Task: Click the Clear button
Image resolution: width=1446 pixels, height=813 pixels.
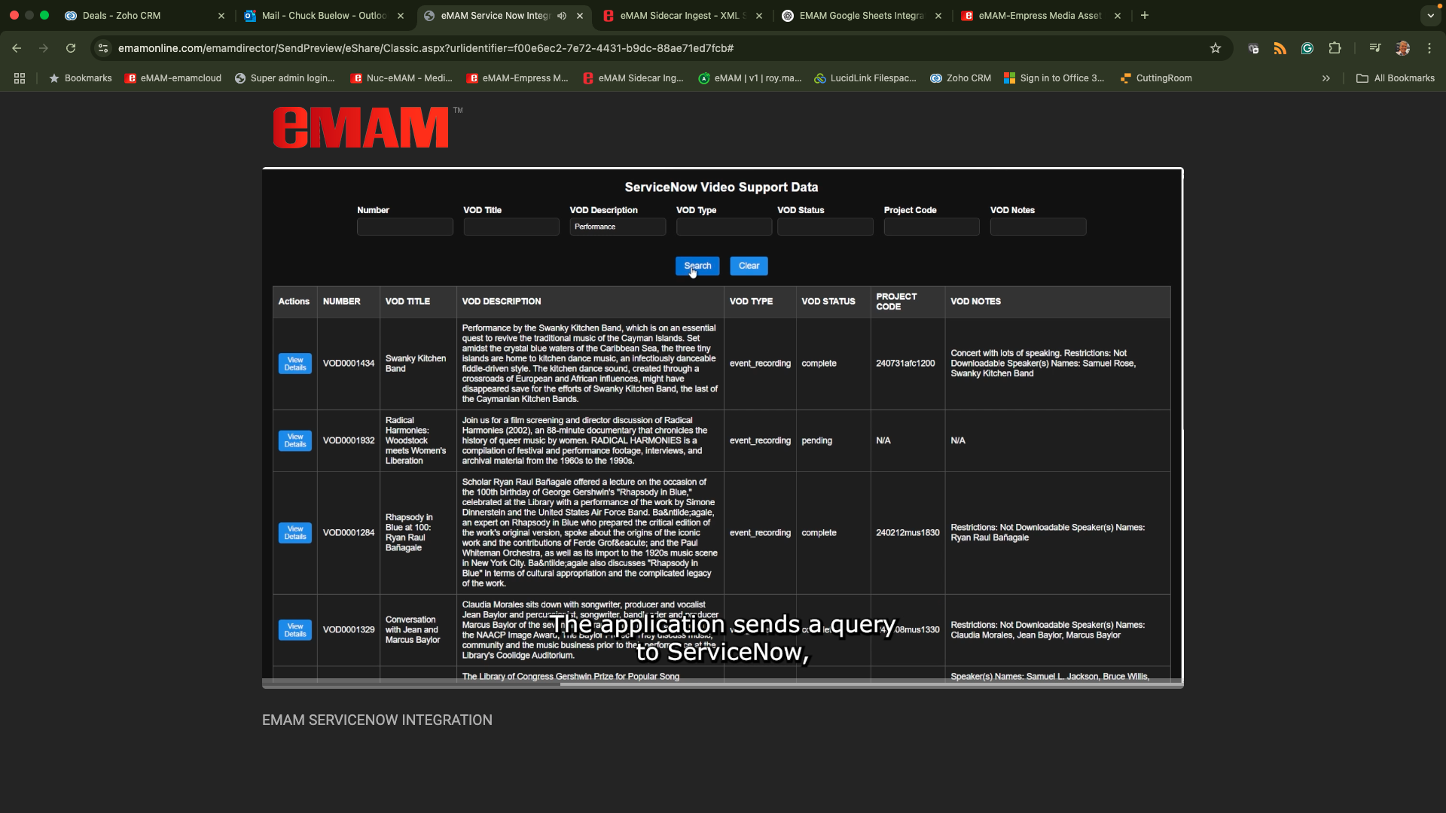Action: click(749, 266)
